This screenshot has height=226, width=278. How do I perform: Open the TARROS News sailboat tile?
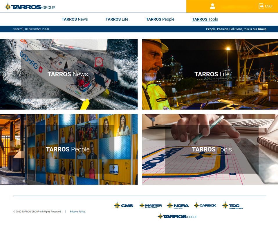[69, 74]
